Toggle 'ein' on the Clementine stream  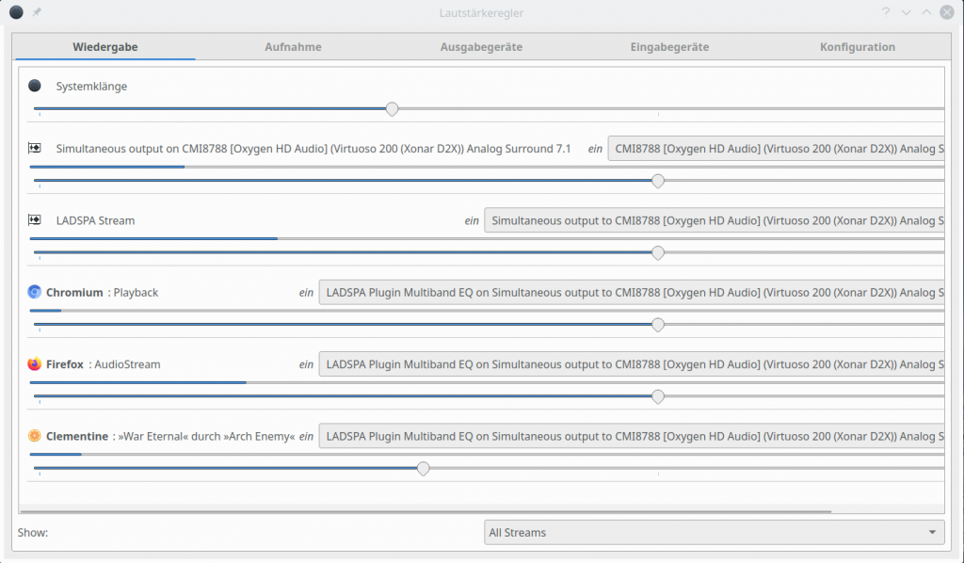(x=306, y=436)
